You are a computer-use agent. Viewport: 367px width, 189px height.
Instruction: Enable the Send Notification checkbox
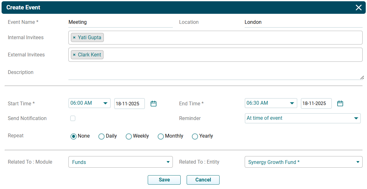(73, 118)
